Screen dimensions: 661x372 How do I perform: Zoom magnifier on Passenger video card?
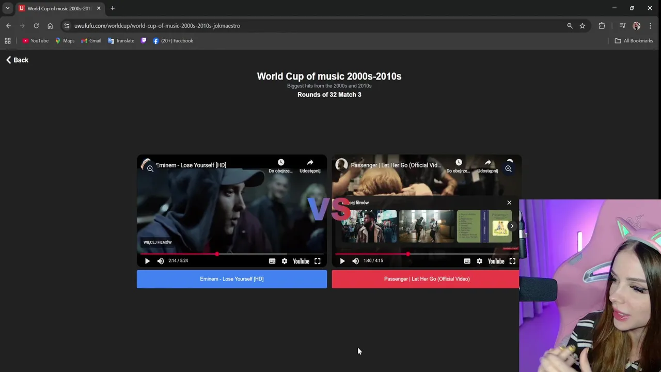click(x=508, y=168)
